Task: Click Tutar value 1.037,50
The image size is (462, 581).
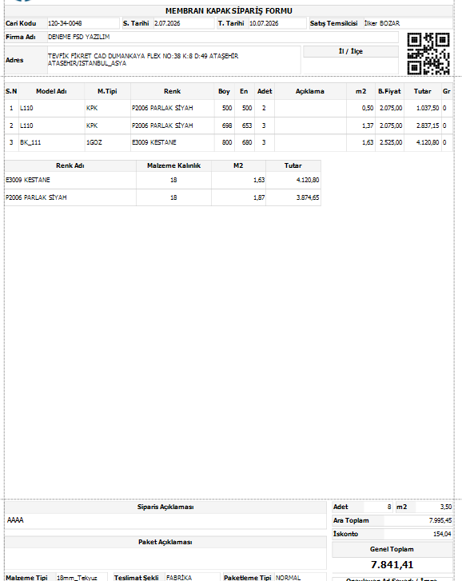Action: pyautogui.click(x=428, y=108)
